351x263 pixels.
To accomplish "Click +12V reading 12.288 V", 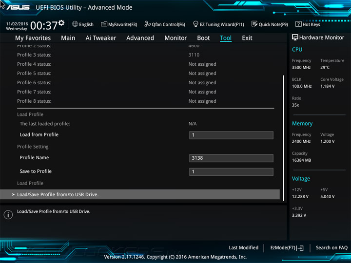I will tap(300, 197).
